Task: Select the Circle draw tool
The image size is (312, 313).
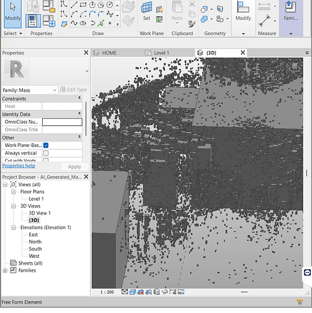Action: pyautogui.click(x=110, y=4)
